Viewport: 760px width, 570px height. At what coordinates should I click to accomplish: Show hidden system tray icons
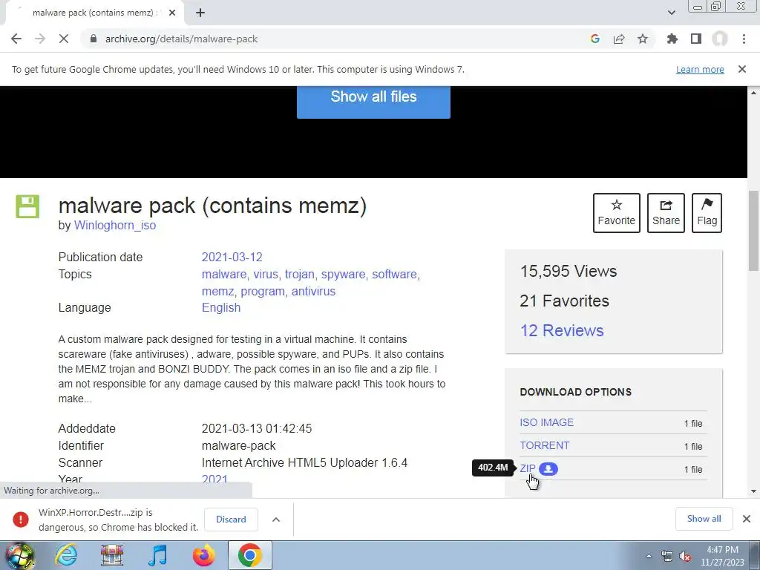649,557
